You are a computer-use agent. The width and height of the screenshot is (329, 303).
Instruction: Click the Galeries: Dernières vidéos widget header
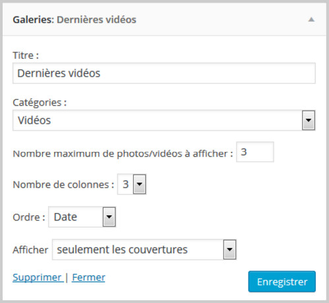164,20
